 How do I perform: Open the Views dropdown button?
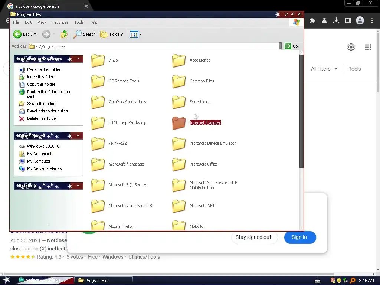[135, 34]
